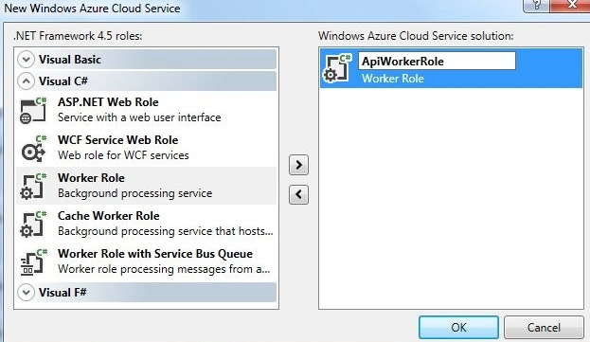This screenshot has height=342, width=590.
Task: Collapse the Visual C# section
Action: [x=26, y=81]
